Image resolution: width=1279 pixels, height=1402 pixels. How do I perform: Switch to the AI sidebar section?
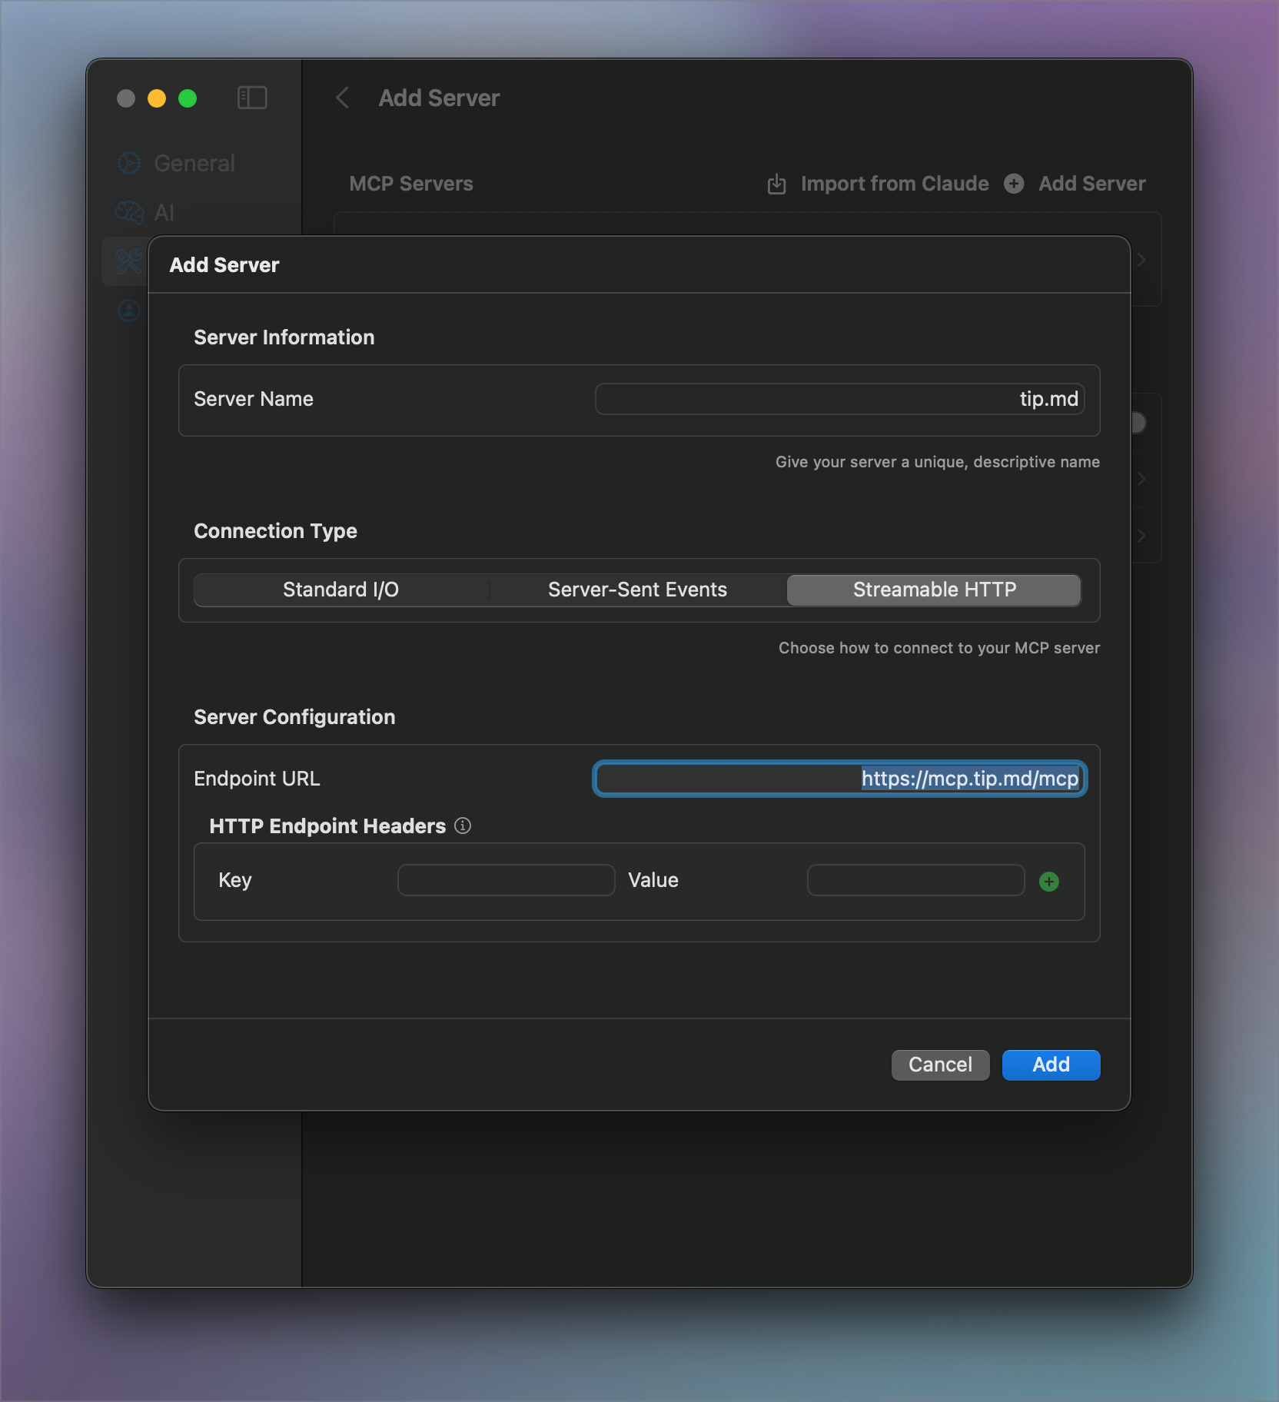click(164, 213)
